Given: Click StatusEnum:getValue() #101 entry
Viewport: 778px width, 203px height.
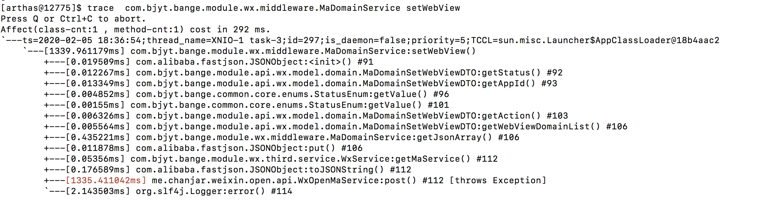Looking at the screenshot, I should click(247, 105).
